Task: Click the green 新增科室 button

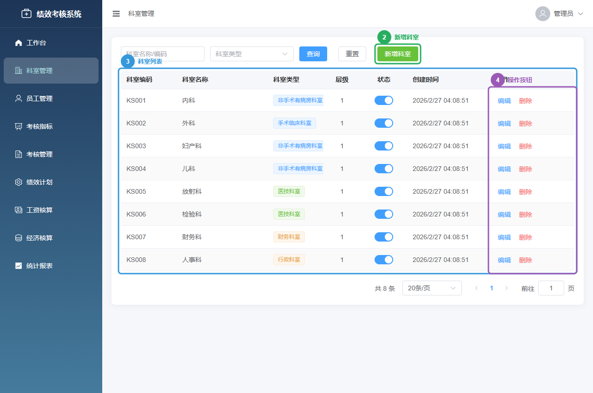Action: [x=397, y=54]
